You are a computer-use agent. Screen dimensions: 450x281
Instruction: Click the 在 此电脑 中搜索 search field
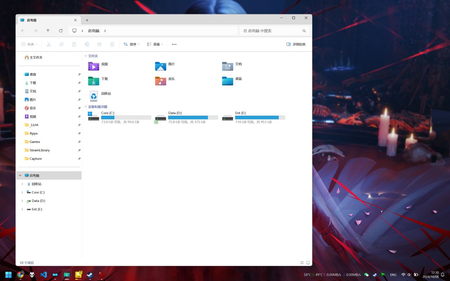(275, 31)
